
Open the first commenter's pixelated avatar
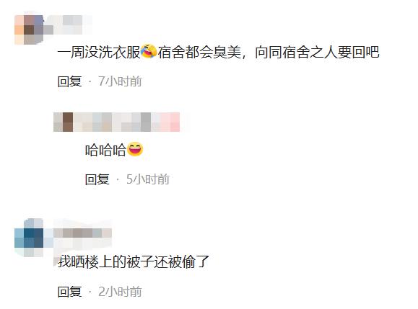[x=29, y=30]
